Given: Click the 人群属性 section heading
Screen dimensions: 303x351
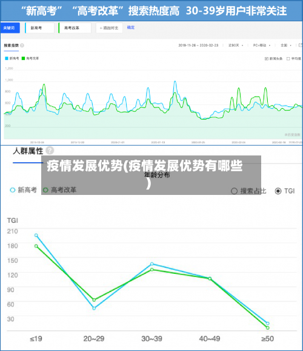Looking at the screenshot, I should click(x=28, y=151).
